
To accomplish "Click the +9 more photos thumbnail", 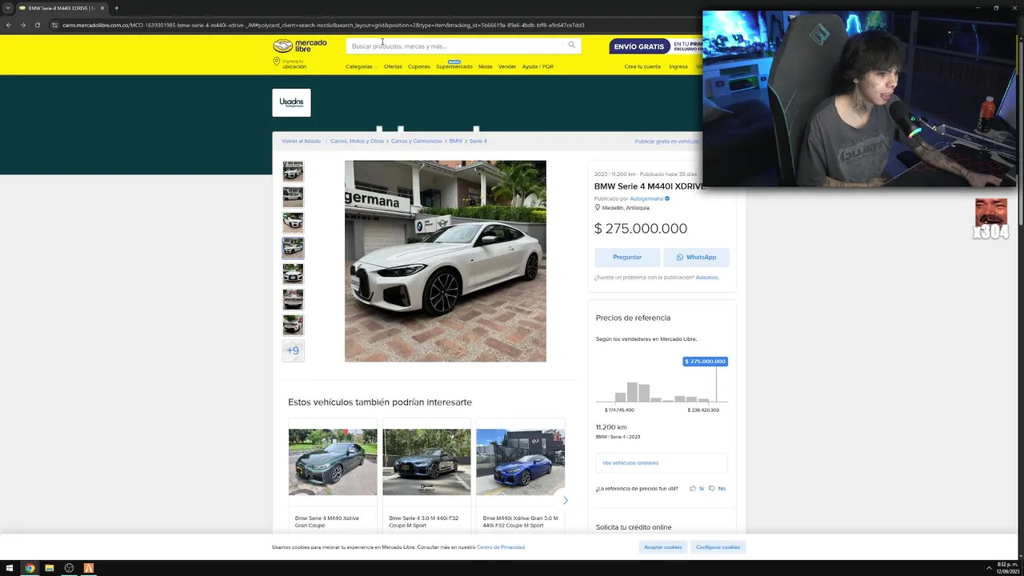I will pyautogui.click(x=293, y=350).
